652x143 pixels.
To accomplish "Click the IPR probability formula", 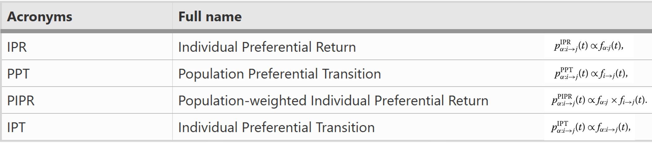I will point(589,46).
